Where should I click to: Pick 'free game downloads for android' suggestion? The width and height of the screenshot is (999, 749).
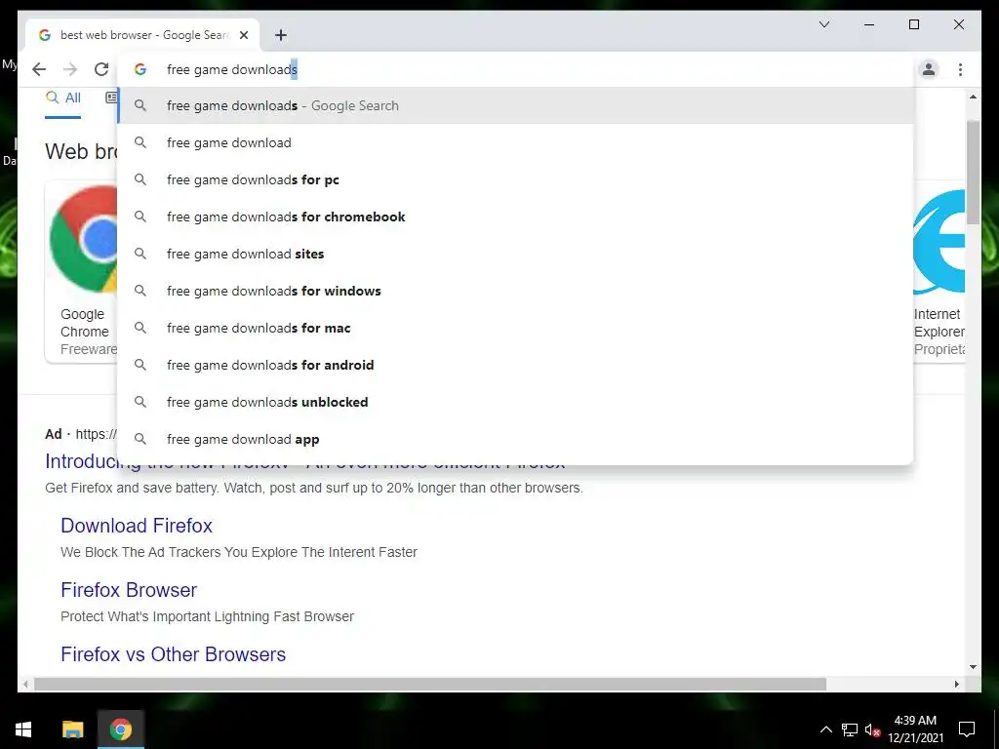[x=515, y=365]
